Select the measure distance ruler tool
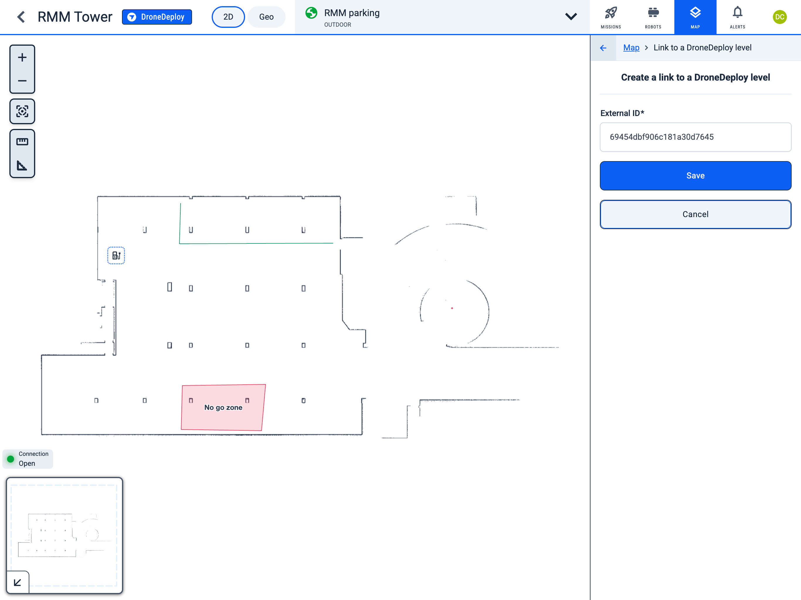Viewport: 801px width, 600px height. (22, 142)
